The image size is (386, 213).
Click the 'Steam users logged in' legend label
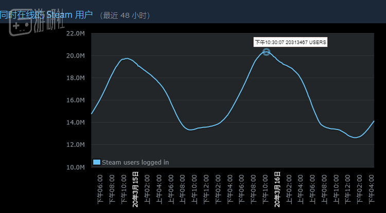click(x=135, y=162)
